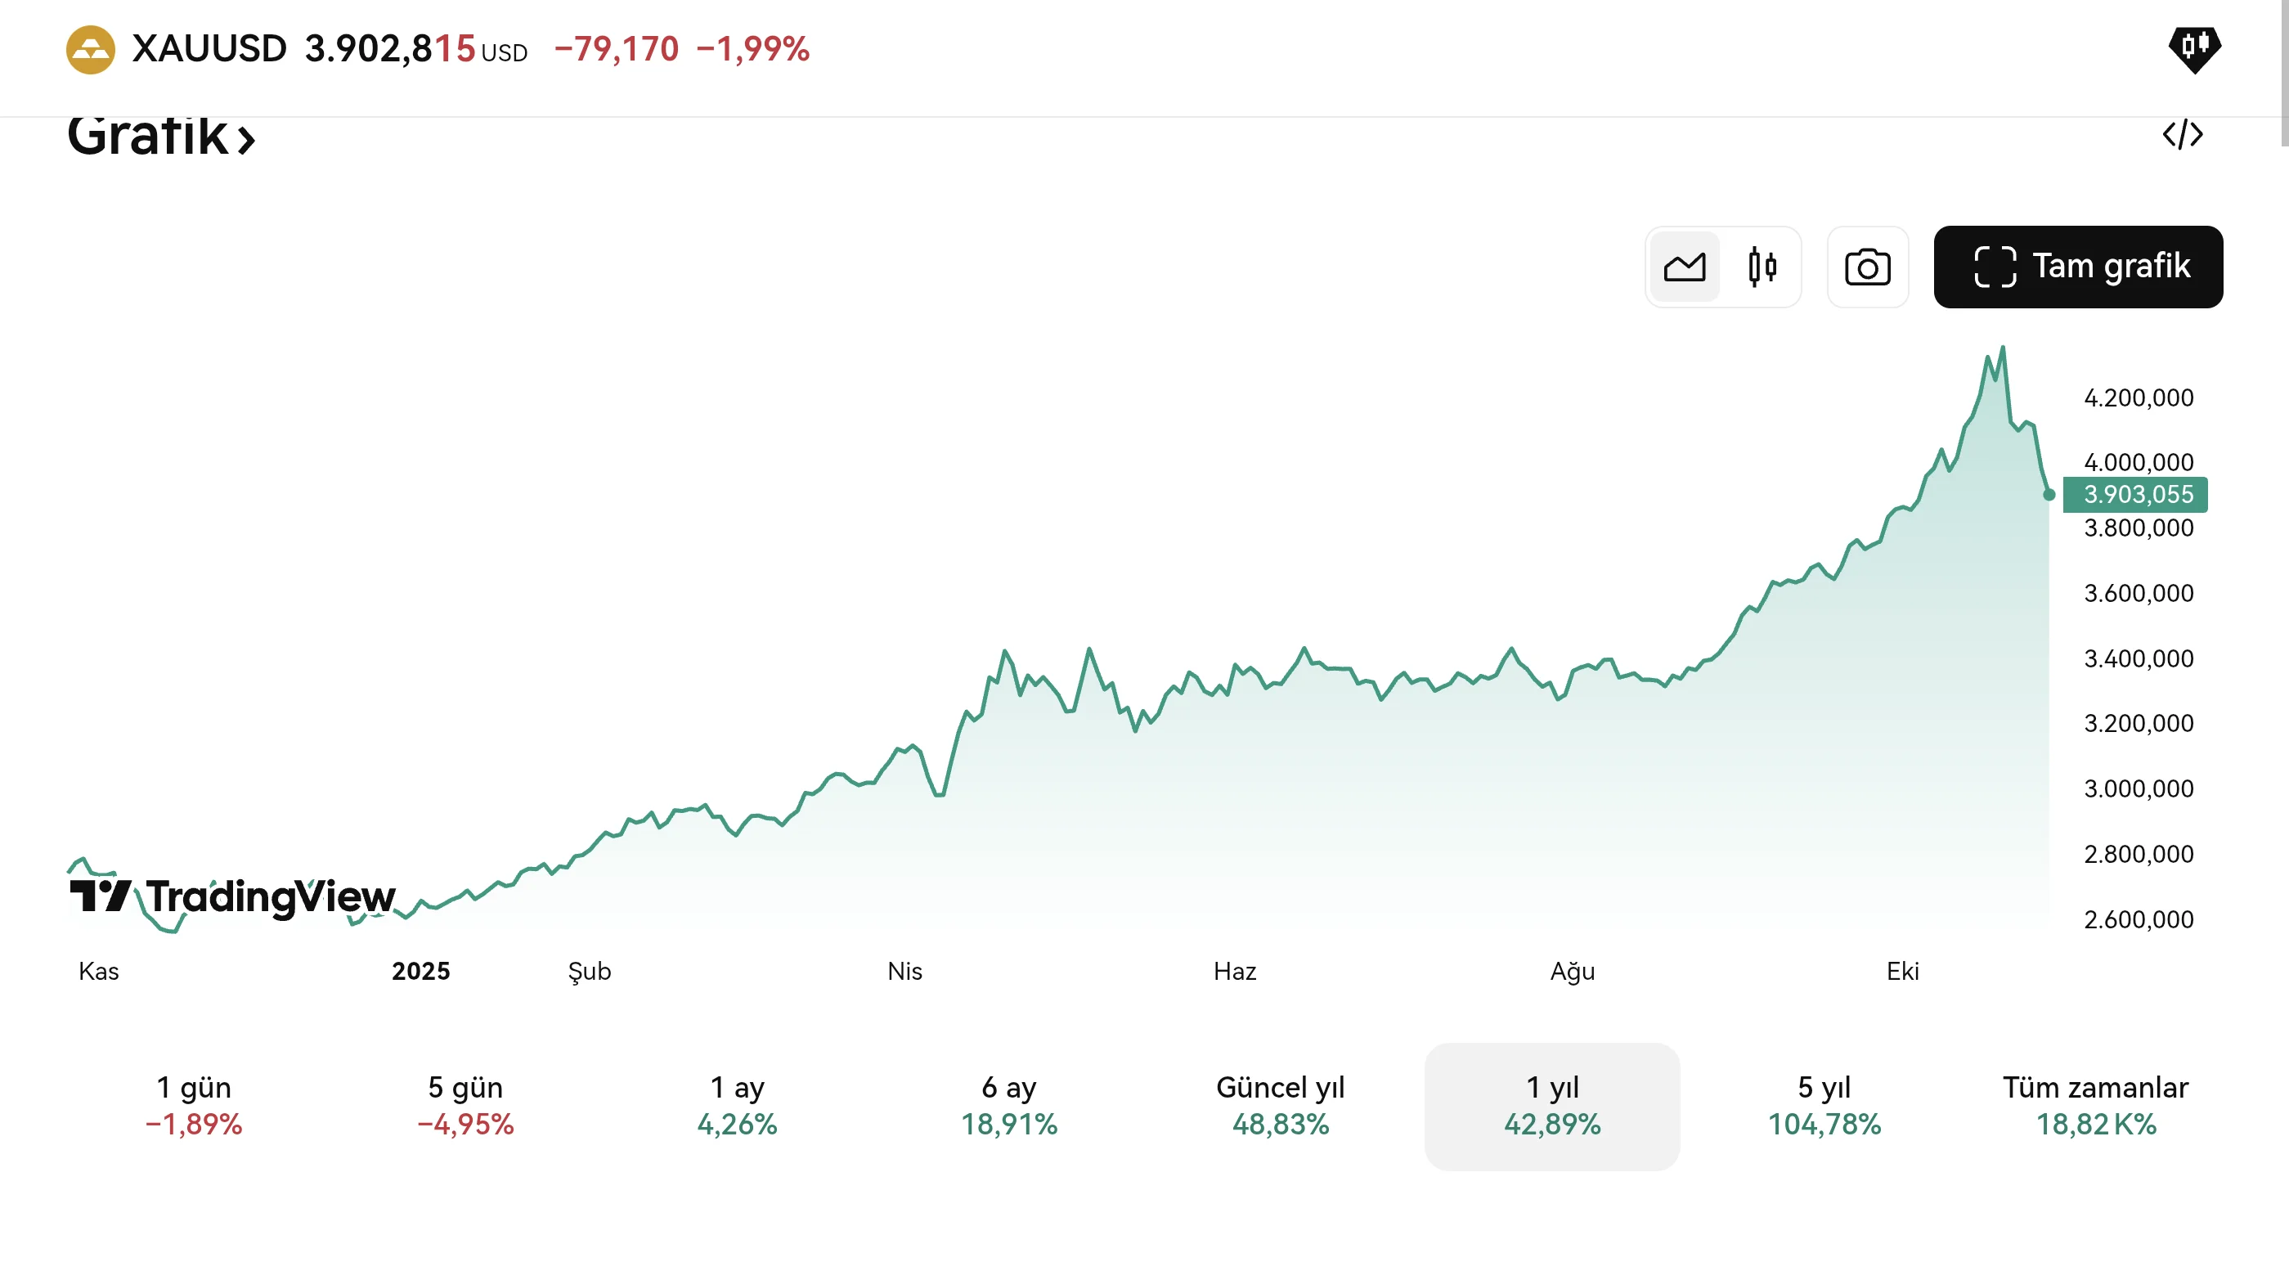Select the Güncel yıl time range
The width and height of the screenshot is (2289, 1280).
[1281, 1105]
